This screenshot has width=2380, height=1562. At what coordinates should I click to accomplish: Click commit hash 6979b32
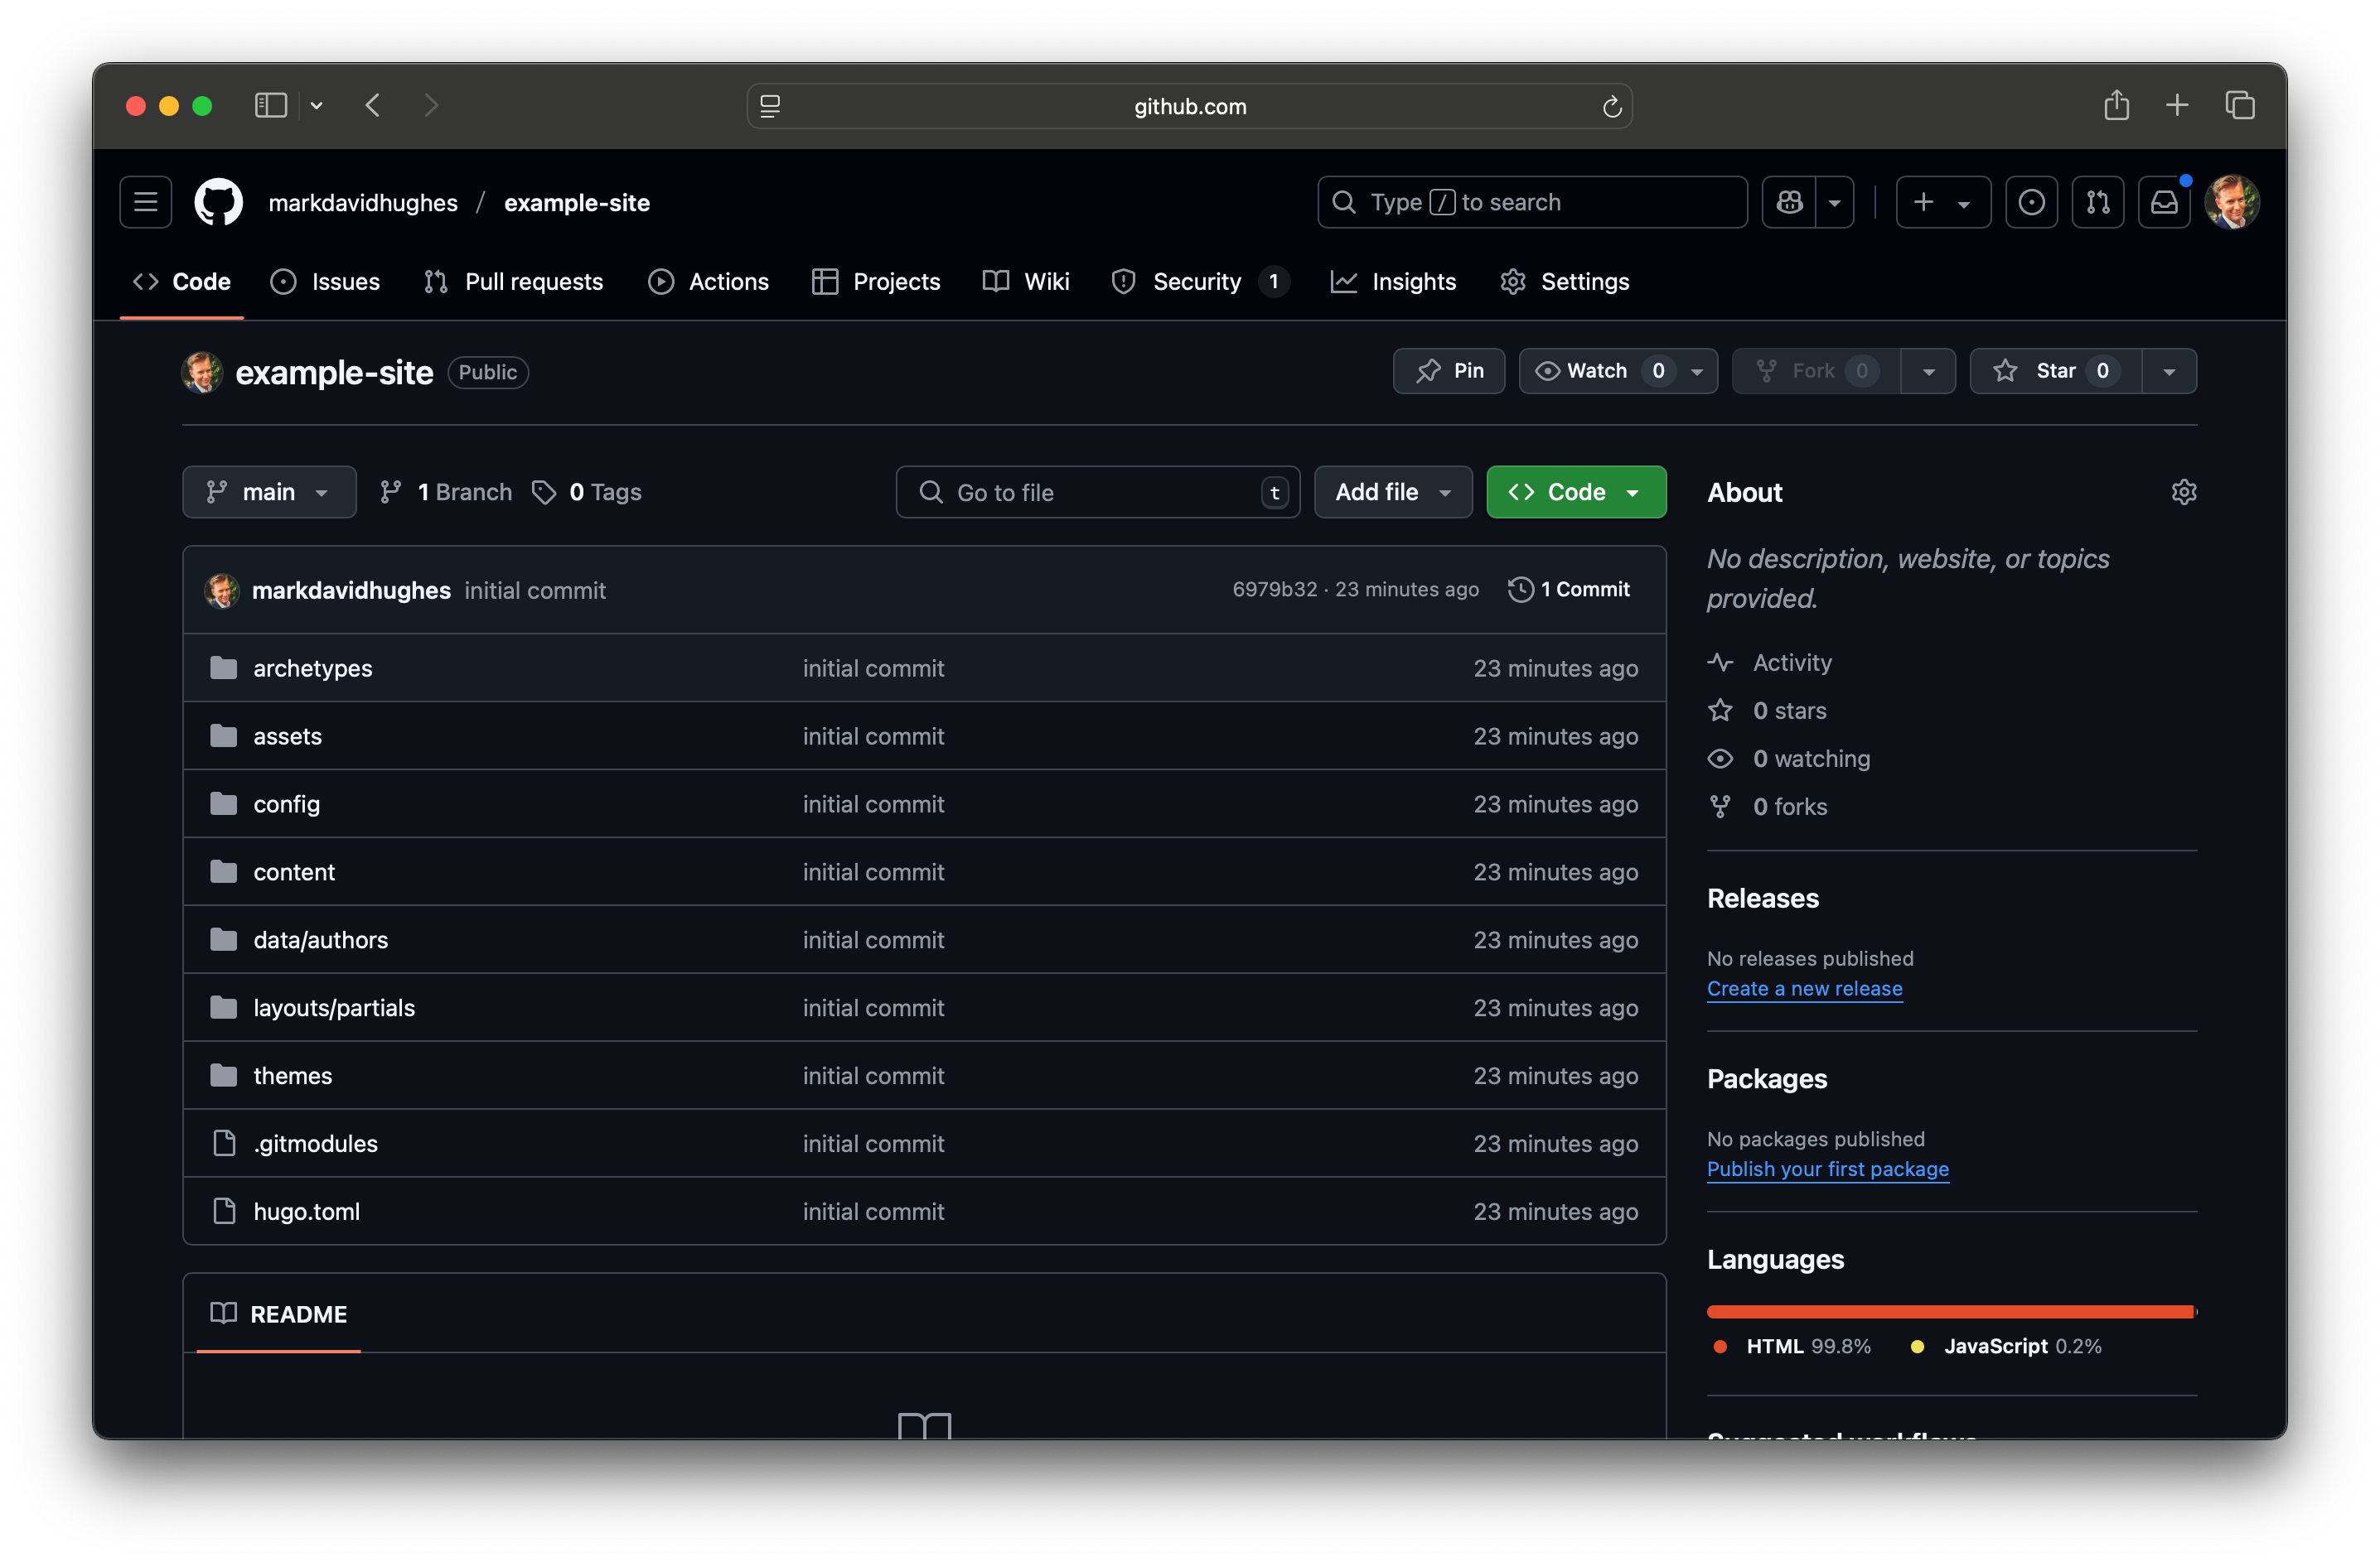[1274, 590]
